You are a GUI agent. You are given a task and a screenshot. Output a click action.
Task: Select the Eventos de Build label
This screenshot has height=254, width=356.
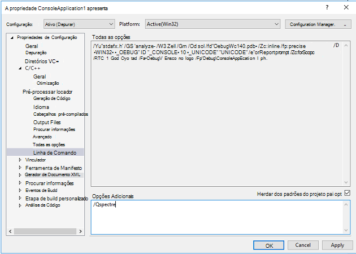click(x=41, y=190)
